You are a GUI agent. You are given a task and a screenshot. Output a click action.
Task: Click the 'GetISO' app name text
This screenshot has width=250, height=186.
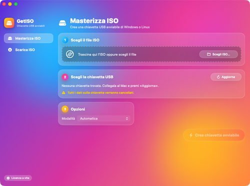pyautogui.click(x=25, y=21)
